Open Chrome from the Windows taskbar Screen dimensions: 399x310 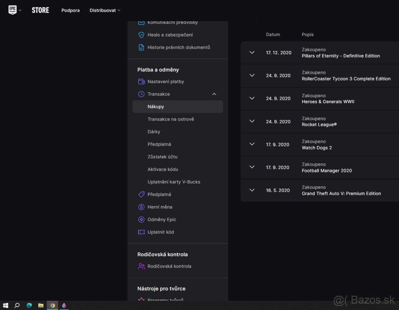(52, 305)
